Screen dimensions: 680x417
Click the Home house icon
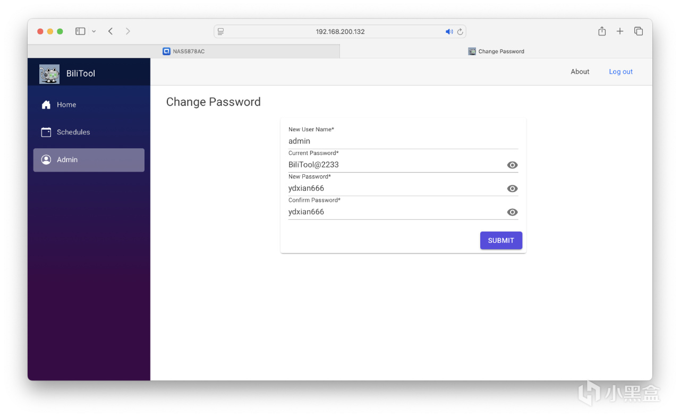point(46,105)
